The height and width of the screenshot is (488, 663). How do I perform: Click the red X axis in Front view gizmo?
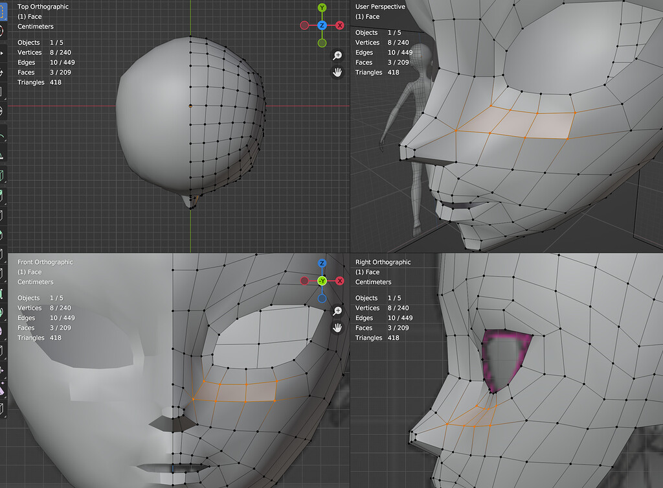point(339,281)
